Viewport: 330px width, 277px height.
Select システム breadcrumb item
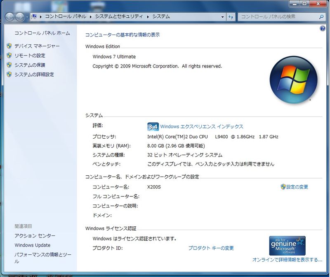pyautogui.click(x=161, y=16)
